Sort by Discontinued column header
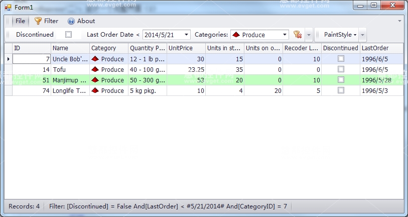Viewport: 408px width, 217px height. click(341, 48)
